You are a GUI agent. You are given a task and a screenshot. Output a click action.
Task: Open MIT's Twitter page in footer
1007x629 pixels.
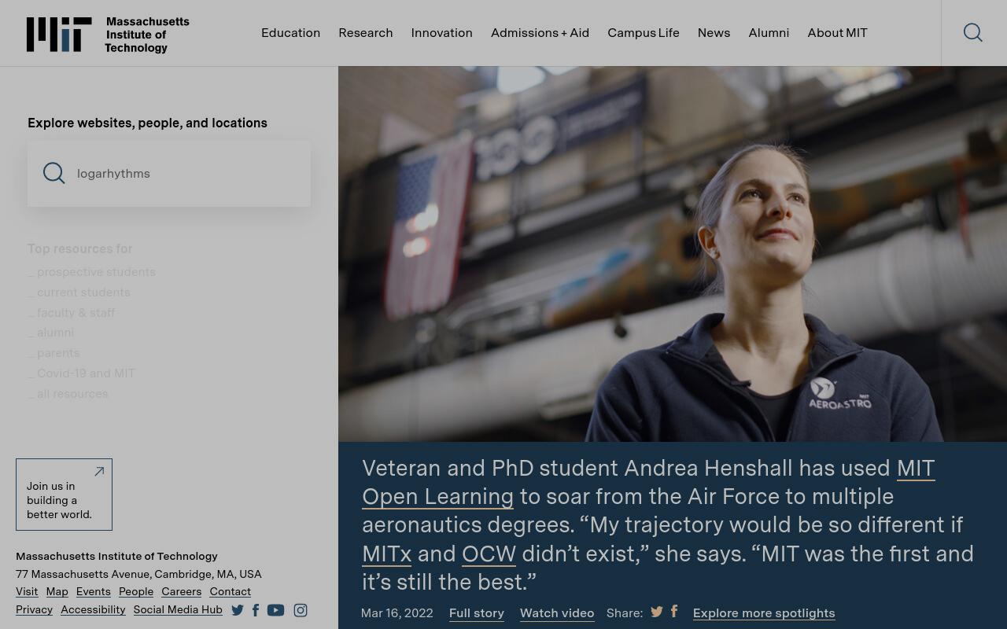pos(238,610)
